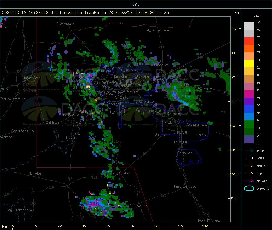The width and height of the screenshot is (272, 230).
Task: Click the Lag.Llancanelo map label
Action: click(x=19, y=210)
